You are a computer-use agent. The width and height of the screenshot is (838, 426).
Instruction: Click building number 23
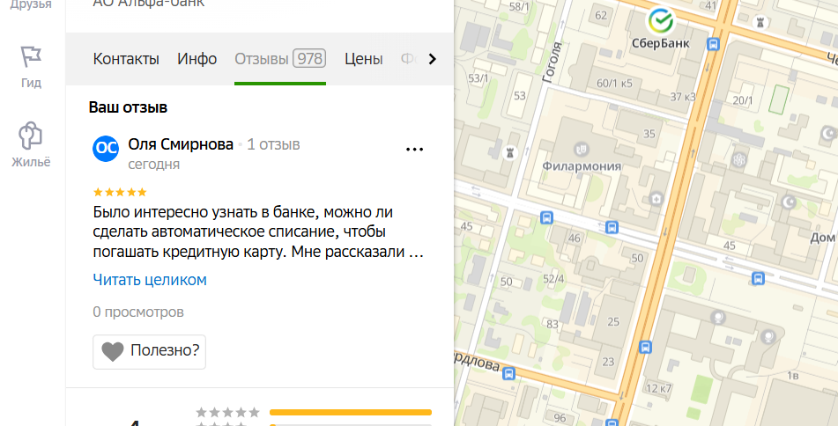point(608,362)
